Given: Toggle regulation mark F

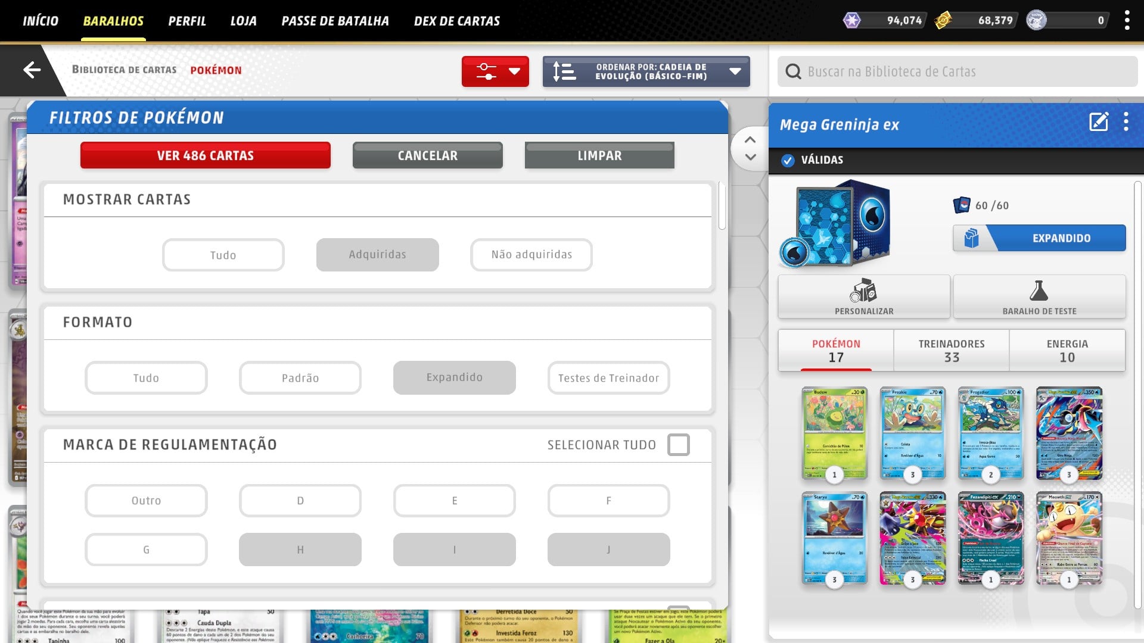Looking at the screenshot, I should (x=609, y=501).
